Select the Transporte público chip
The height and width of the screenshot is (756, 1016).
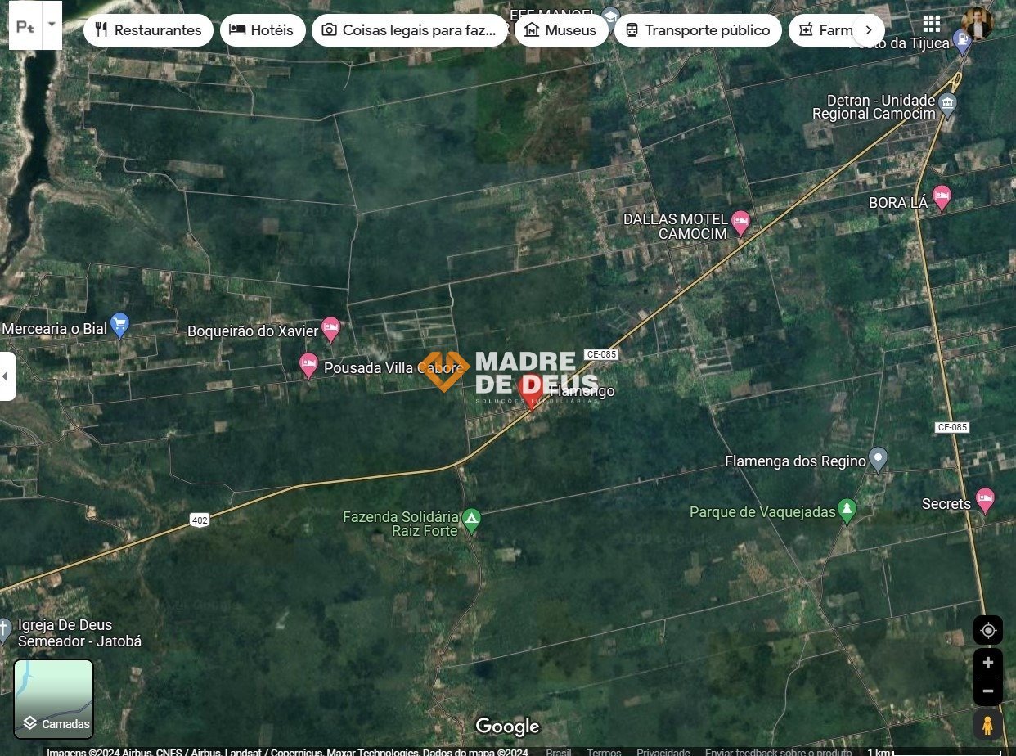click(x=698, y=30)
